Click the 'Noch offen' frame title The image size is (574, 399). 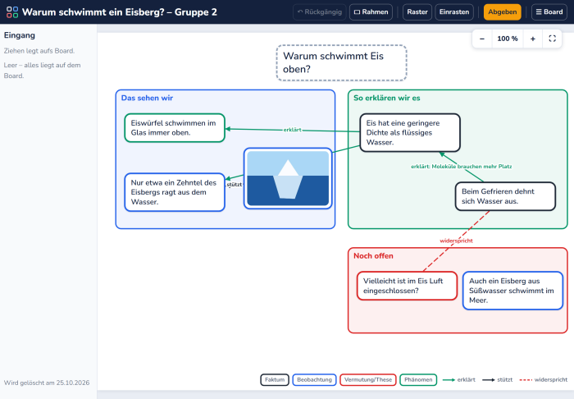(x=373, y=256)
